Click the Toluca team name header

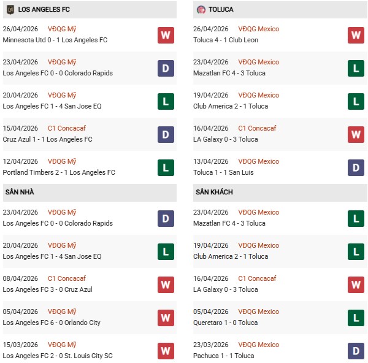pyautogui.click(x=220, y=10)
